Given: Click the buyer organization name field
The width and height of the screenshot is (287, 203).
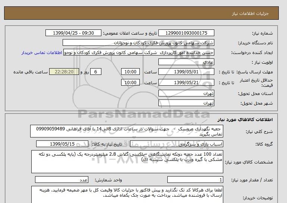Looking at the screenshot, I should point(138,43).
